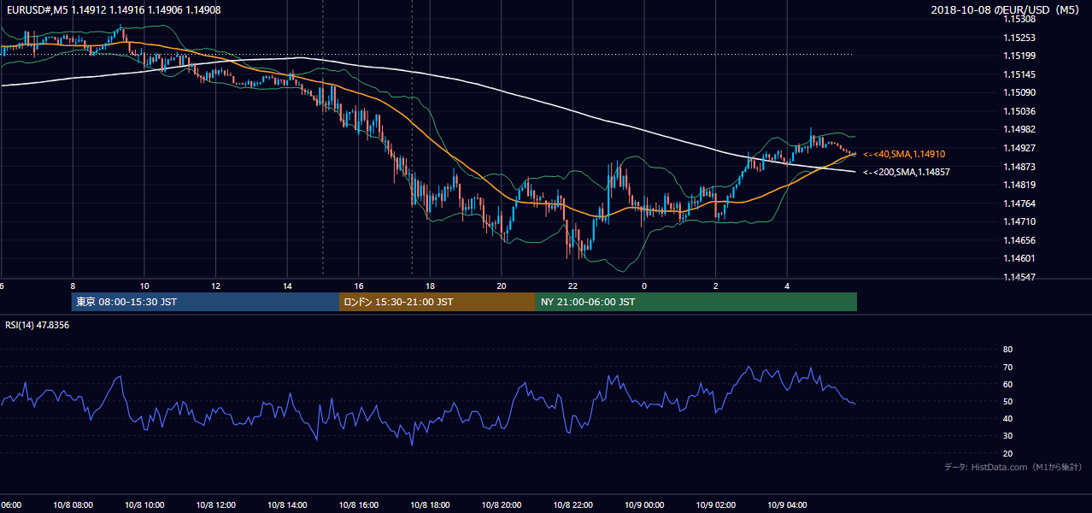
Task: Click RSI scale level 40
Action: [1007, 418]
